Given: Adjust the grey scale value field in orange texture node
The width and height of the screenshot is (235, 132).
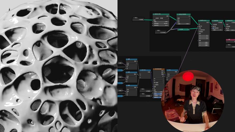Looking at the screenshot, I should (x=158, y=92).
